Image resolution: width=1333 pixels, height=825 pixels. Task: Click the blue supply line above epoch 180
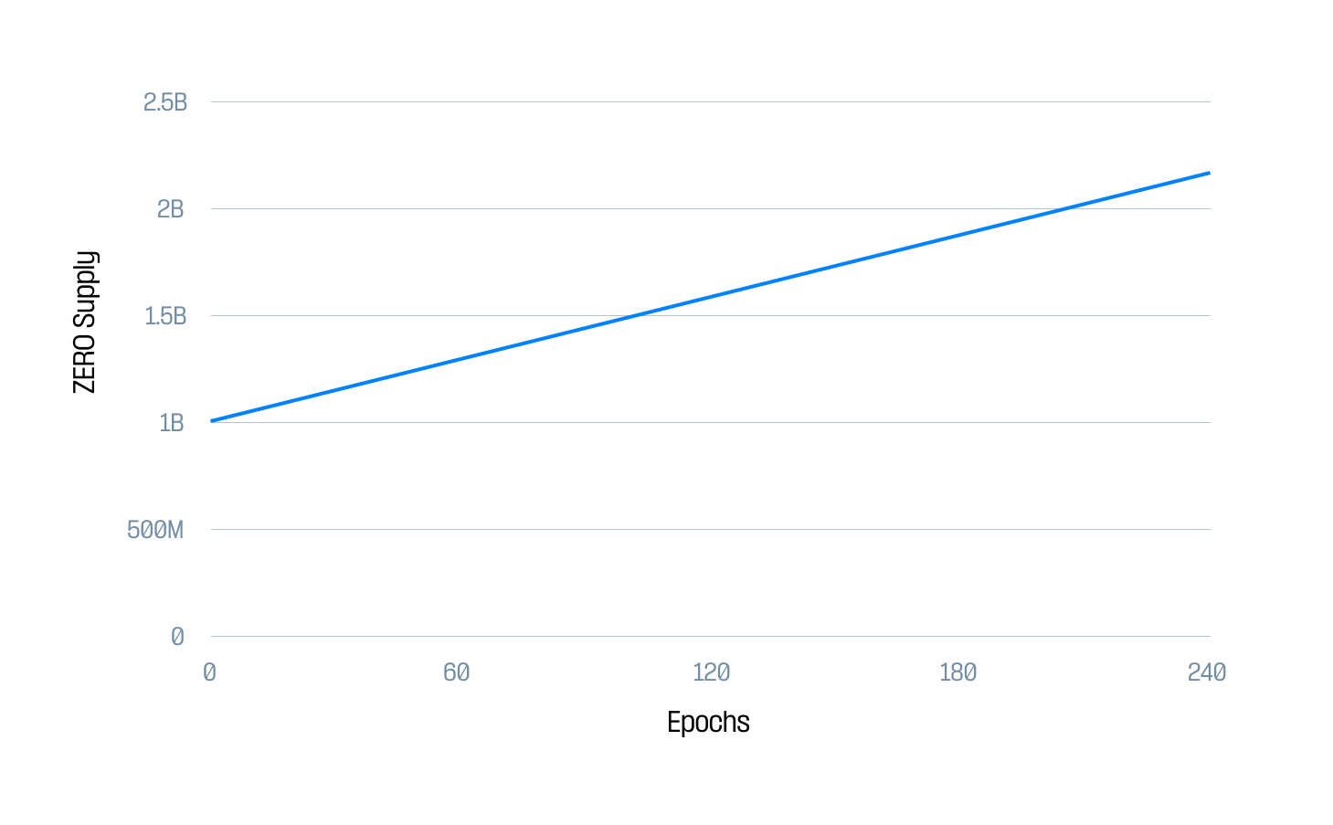[x=960, y=235]
